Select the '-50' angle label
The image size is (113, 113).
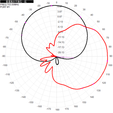point(16,22)
